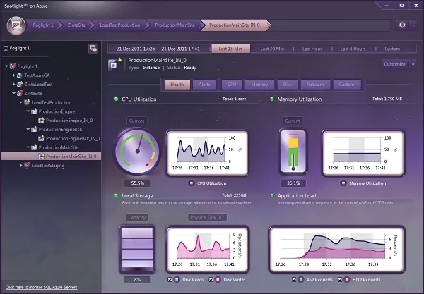Expand the TestAzureGA node

pos(13,75)
